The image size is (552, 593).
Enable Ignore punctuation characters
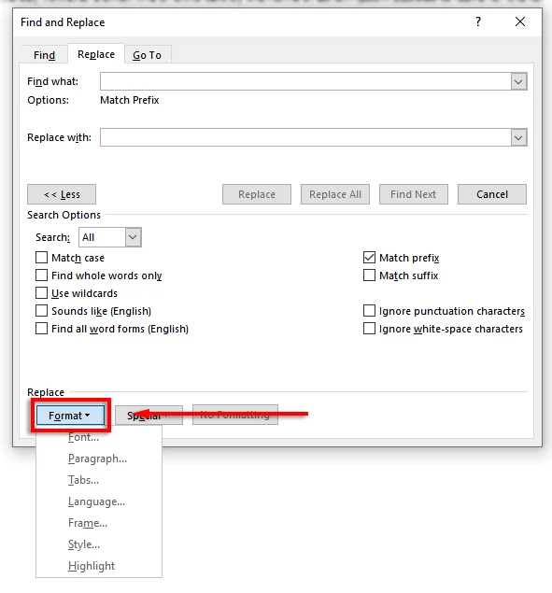click(x=369, y=311)
